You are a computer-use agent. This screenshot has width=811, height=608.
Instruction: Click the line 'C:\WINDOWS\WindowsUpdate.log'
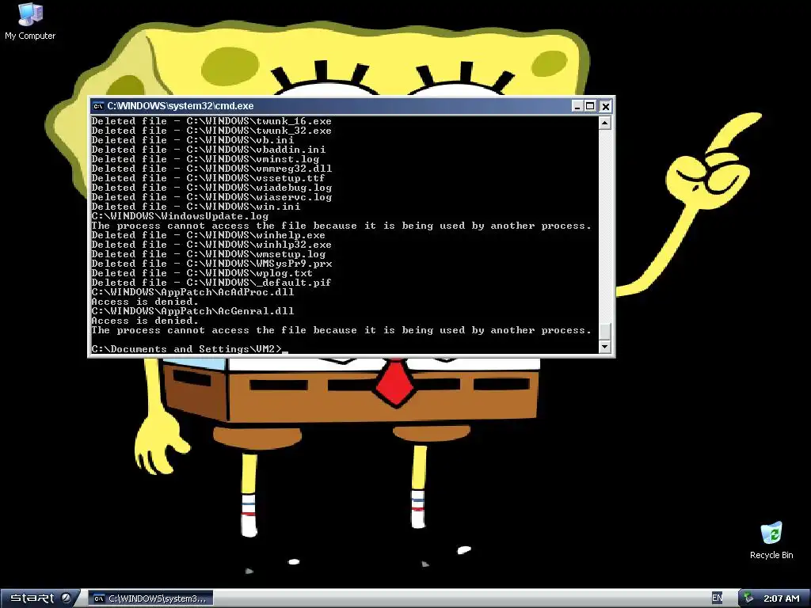tap(180, 216)
